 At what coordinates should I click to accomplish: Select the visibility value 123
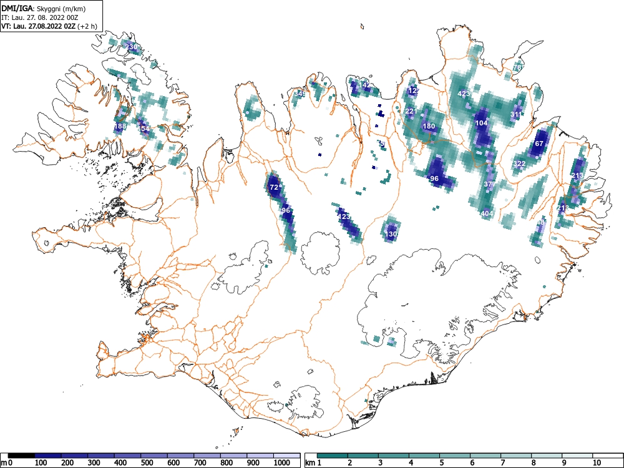click(344, 217)
